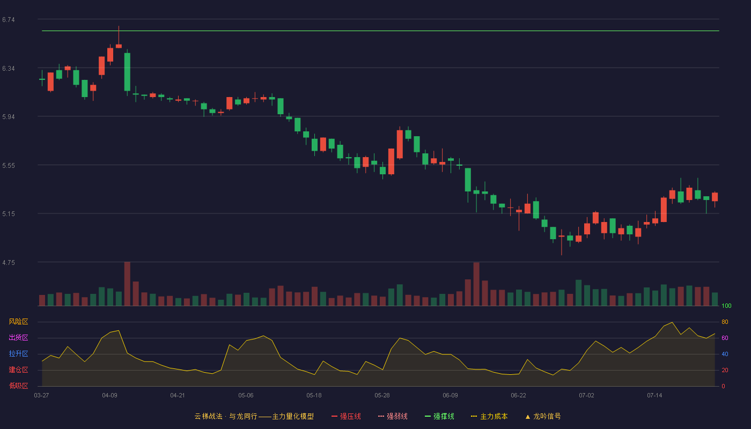Click the 07-14 date label
The image size is (751, 429).
pyautogui.click(x=654, y=395)
